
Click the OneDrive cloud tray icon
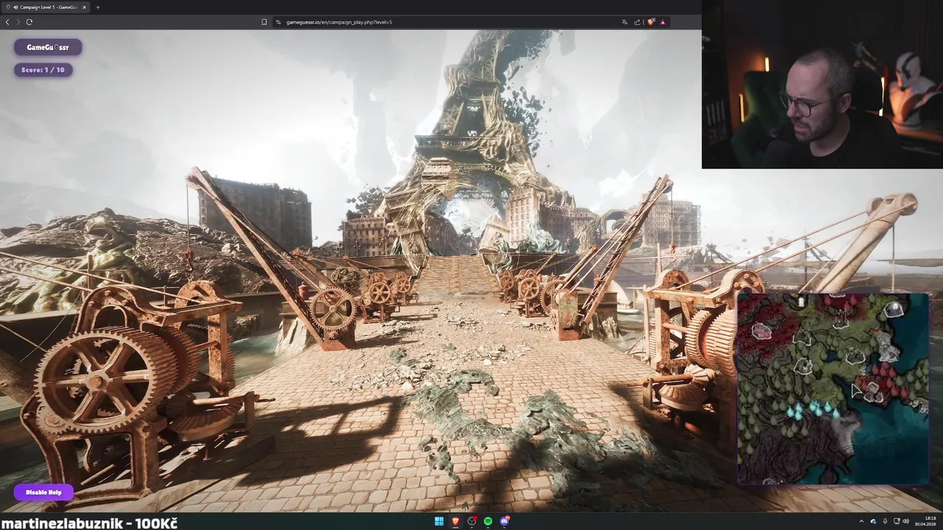(873, 521)
